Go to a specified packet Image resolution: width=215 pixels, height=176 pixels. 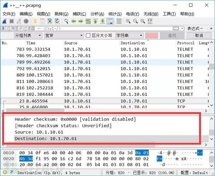88,21
